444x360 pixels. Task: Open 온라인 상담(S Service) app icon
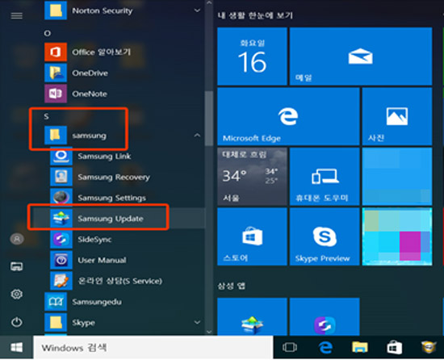pyautogui.click(x=61, y=281)
